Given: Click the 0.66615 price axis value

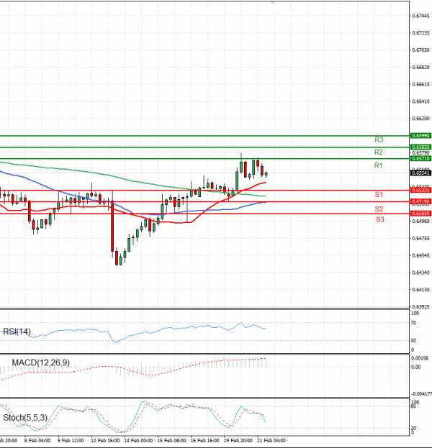Looking at the screenshot, I should pos(420,85).
